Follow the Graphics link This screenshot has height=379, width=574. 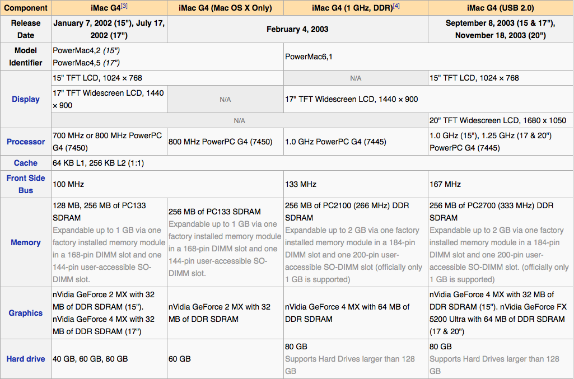tap(26, 313)
